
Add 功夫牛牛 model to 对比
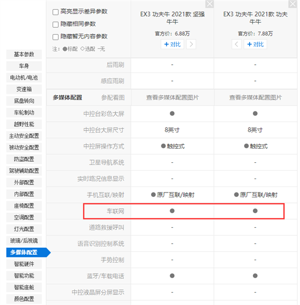256,44
